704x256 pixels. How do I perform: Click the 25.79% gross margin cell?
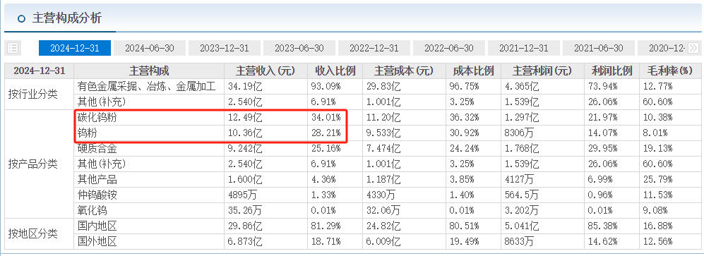pyautogui.click(x=657, y=179)
